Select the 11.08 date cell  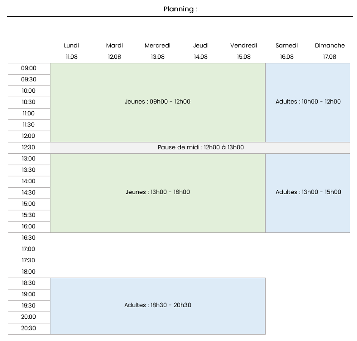[x=72, y=57]
